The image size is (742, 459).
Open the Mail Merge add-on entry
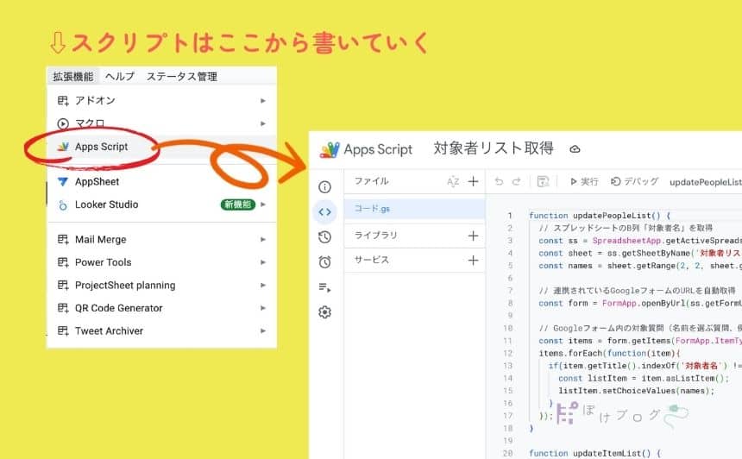pos(162,240)
